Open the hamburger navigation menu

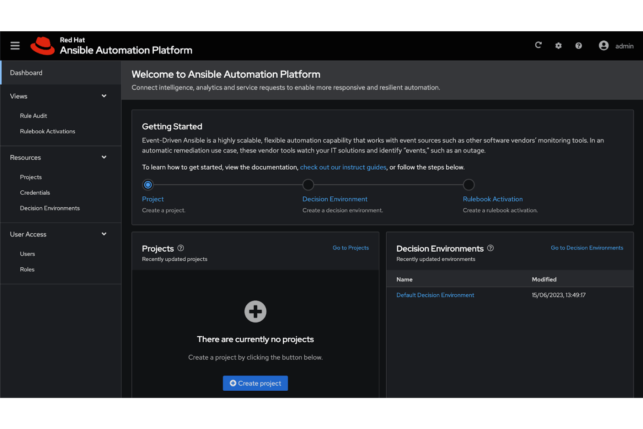pyautogui.click(x=15, y=46)
